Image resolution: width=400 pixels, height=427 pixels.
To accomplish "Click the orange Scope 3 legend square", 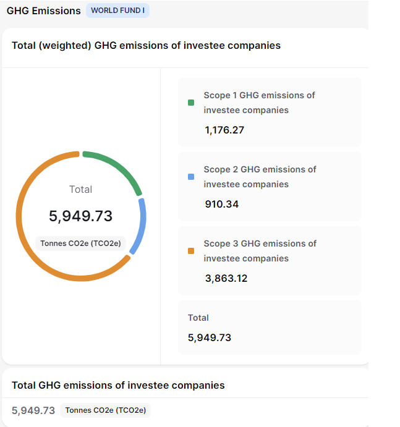I will click(191, 251).
